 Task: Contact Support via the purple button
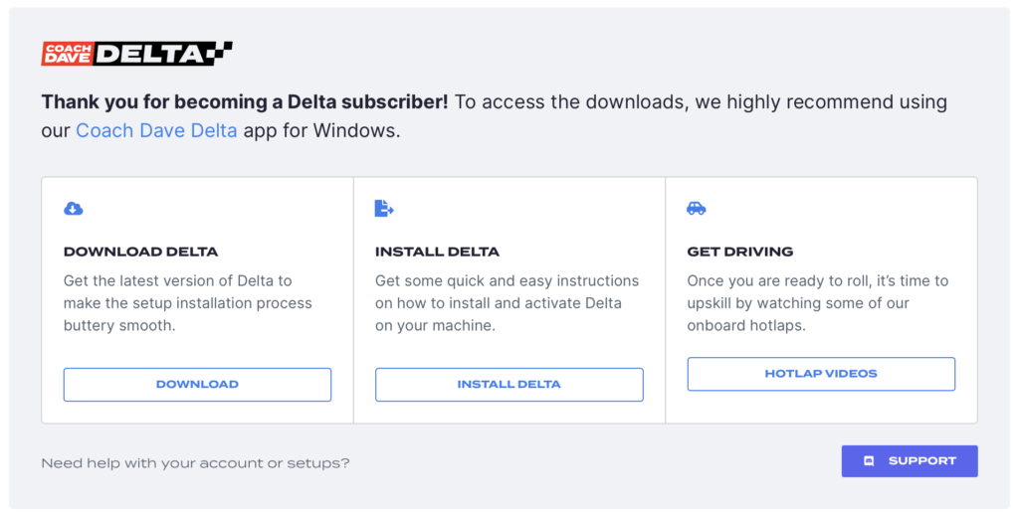[910, 461]
